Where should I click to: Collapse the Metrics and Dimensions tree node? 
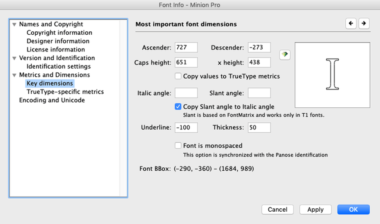click(x=14, y=75)
